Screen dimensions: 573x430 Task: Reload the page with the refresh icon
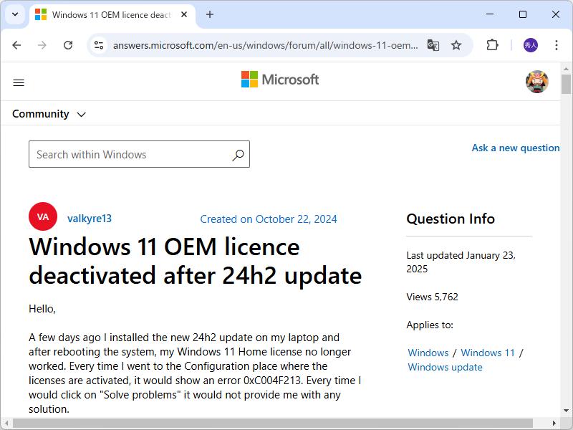tap(68, 44)
